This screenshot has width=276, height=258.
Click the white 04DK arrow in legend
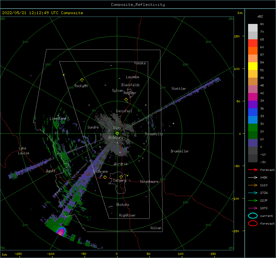pyautogui.click(x=253, y=177)
